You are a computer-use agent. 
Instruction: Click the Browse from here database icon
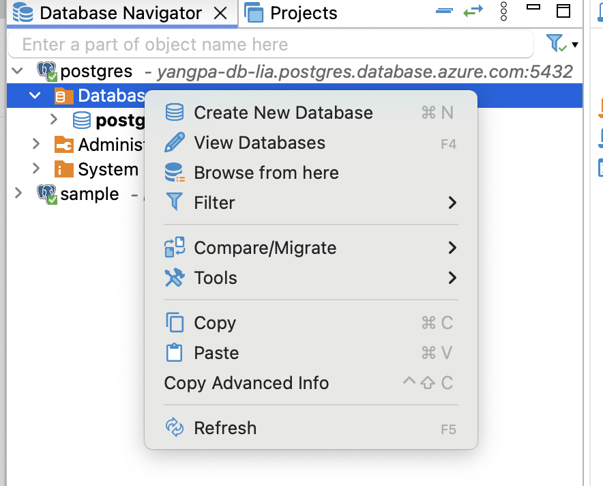pos(175,173)
